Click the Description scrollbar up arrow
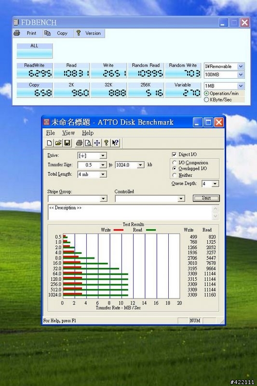Image resolution: width=257 pixels, height=386 pixels. [x=216, y=209]
